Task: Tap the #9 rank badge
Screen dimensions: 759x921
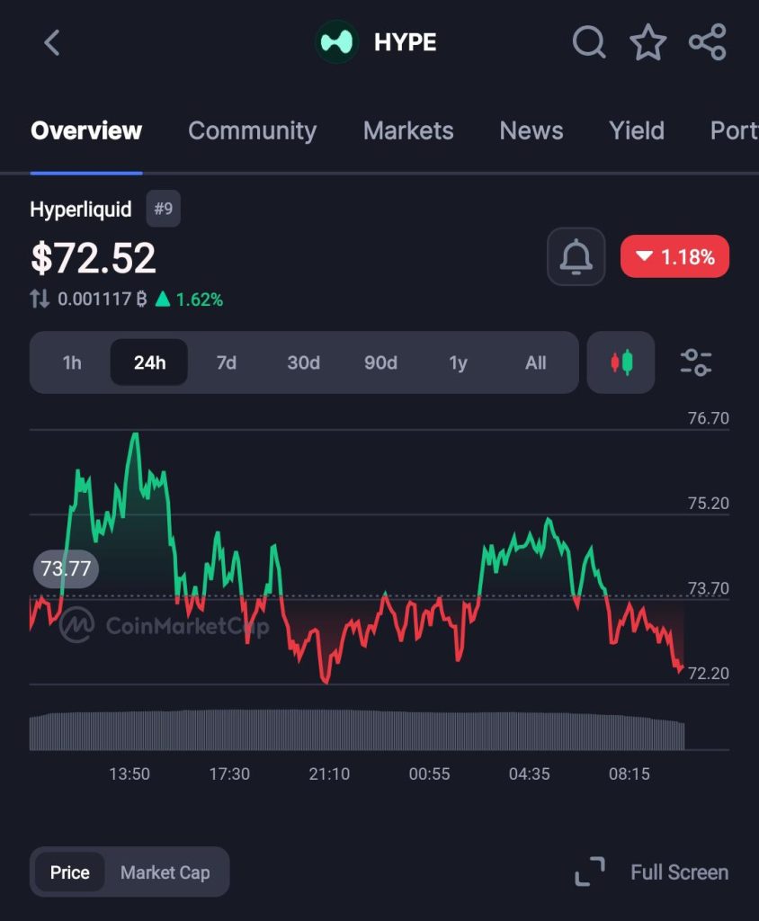Action: click(164, 209)
